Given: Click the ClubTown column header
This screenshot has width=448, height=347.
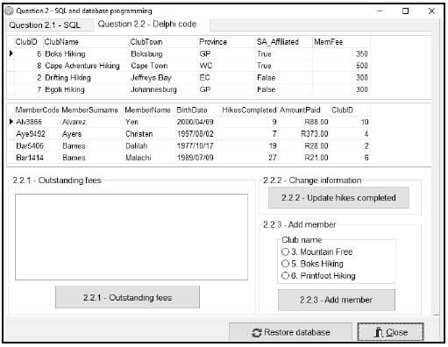Looking at the screenshot, I should (163, 42).
